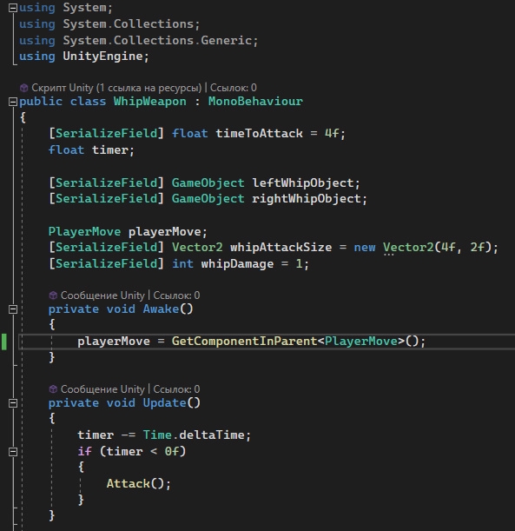Open the 'Ссылок: 0' CodeLens above the Update method

[176, 389]
